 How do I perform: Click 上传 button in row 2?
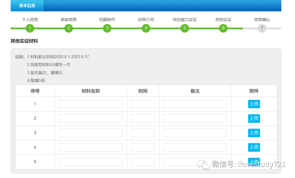pos(254,118)
